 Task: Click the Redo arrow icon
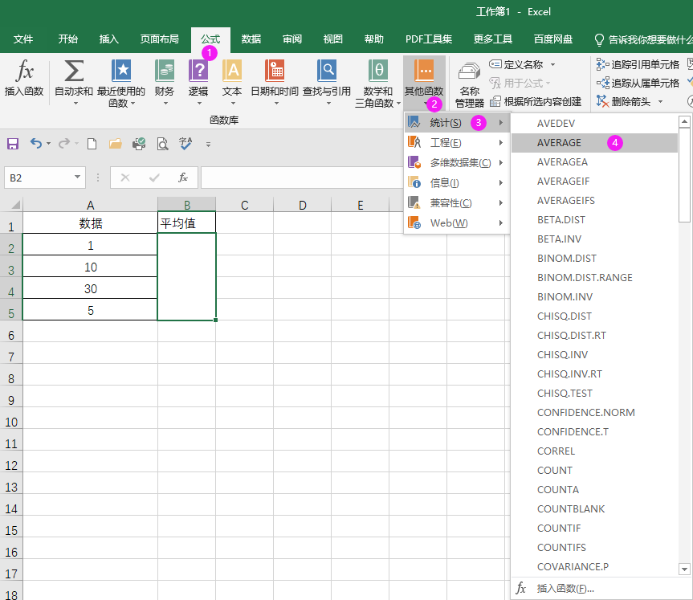64,143
